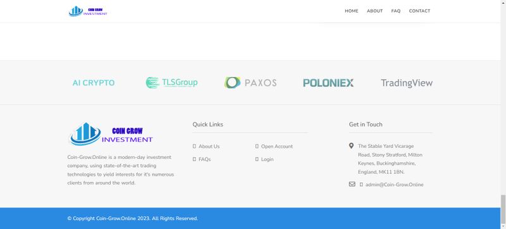This screenshot has width=506, height=229.
Task: Click the map pin location icon
Action: (x=352, y=145)
